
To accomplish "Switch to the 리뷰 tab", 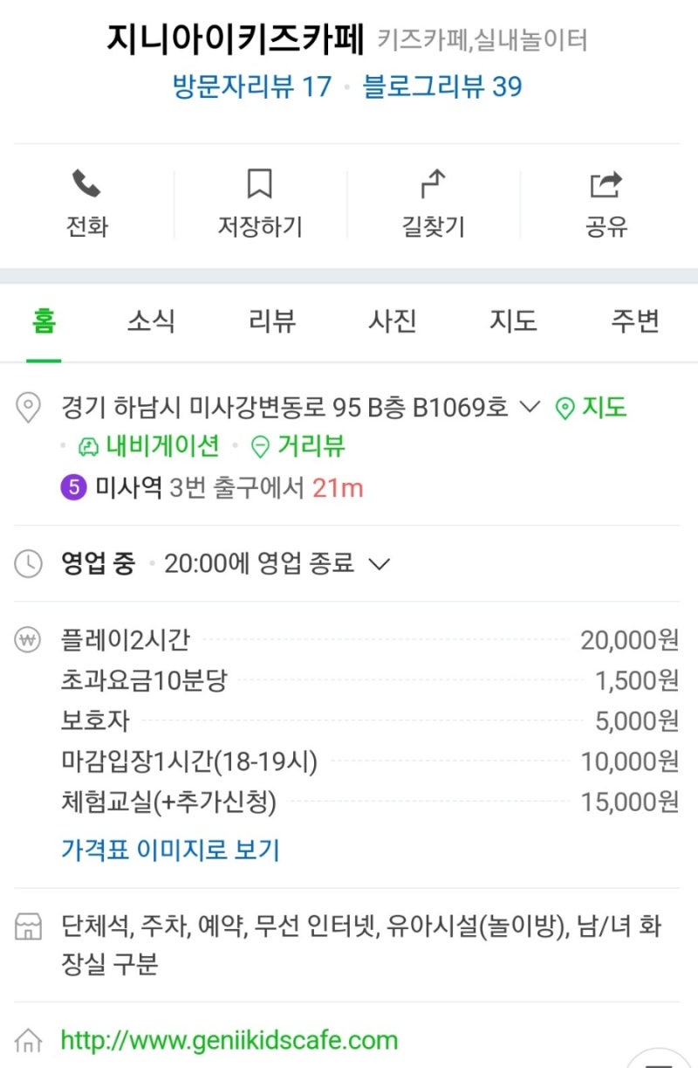I will click(272, 321).
